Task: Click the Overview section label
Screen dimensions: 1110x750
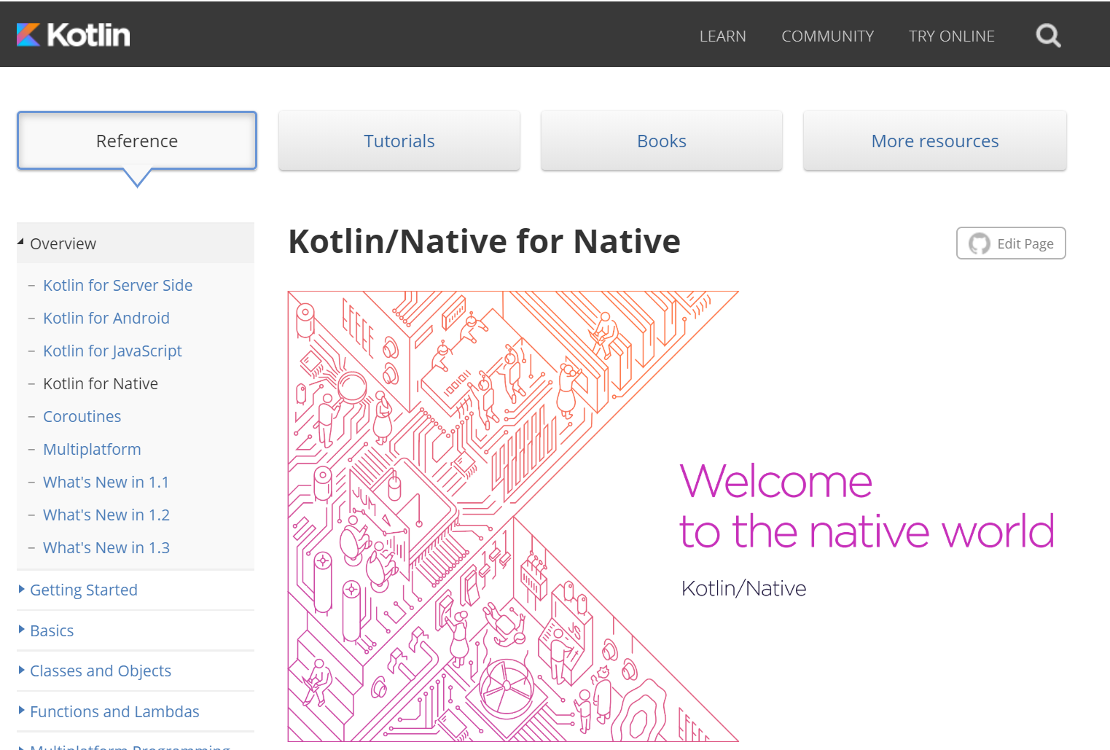Action: pos(63,243)
